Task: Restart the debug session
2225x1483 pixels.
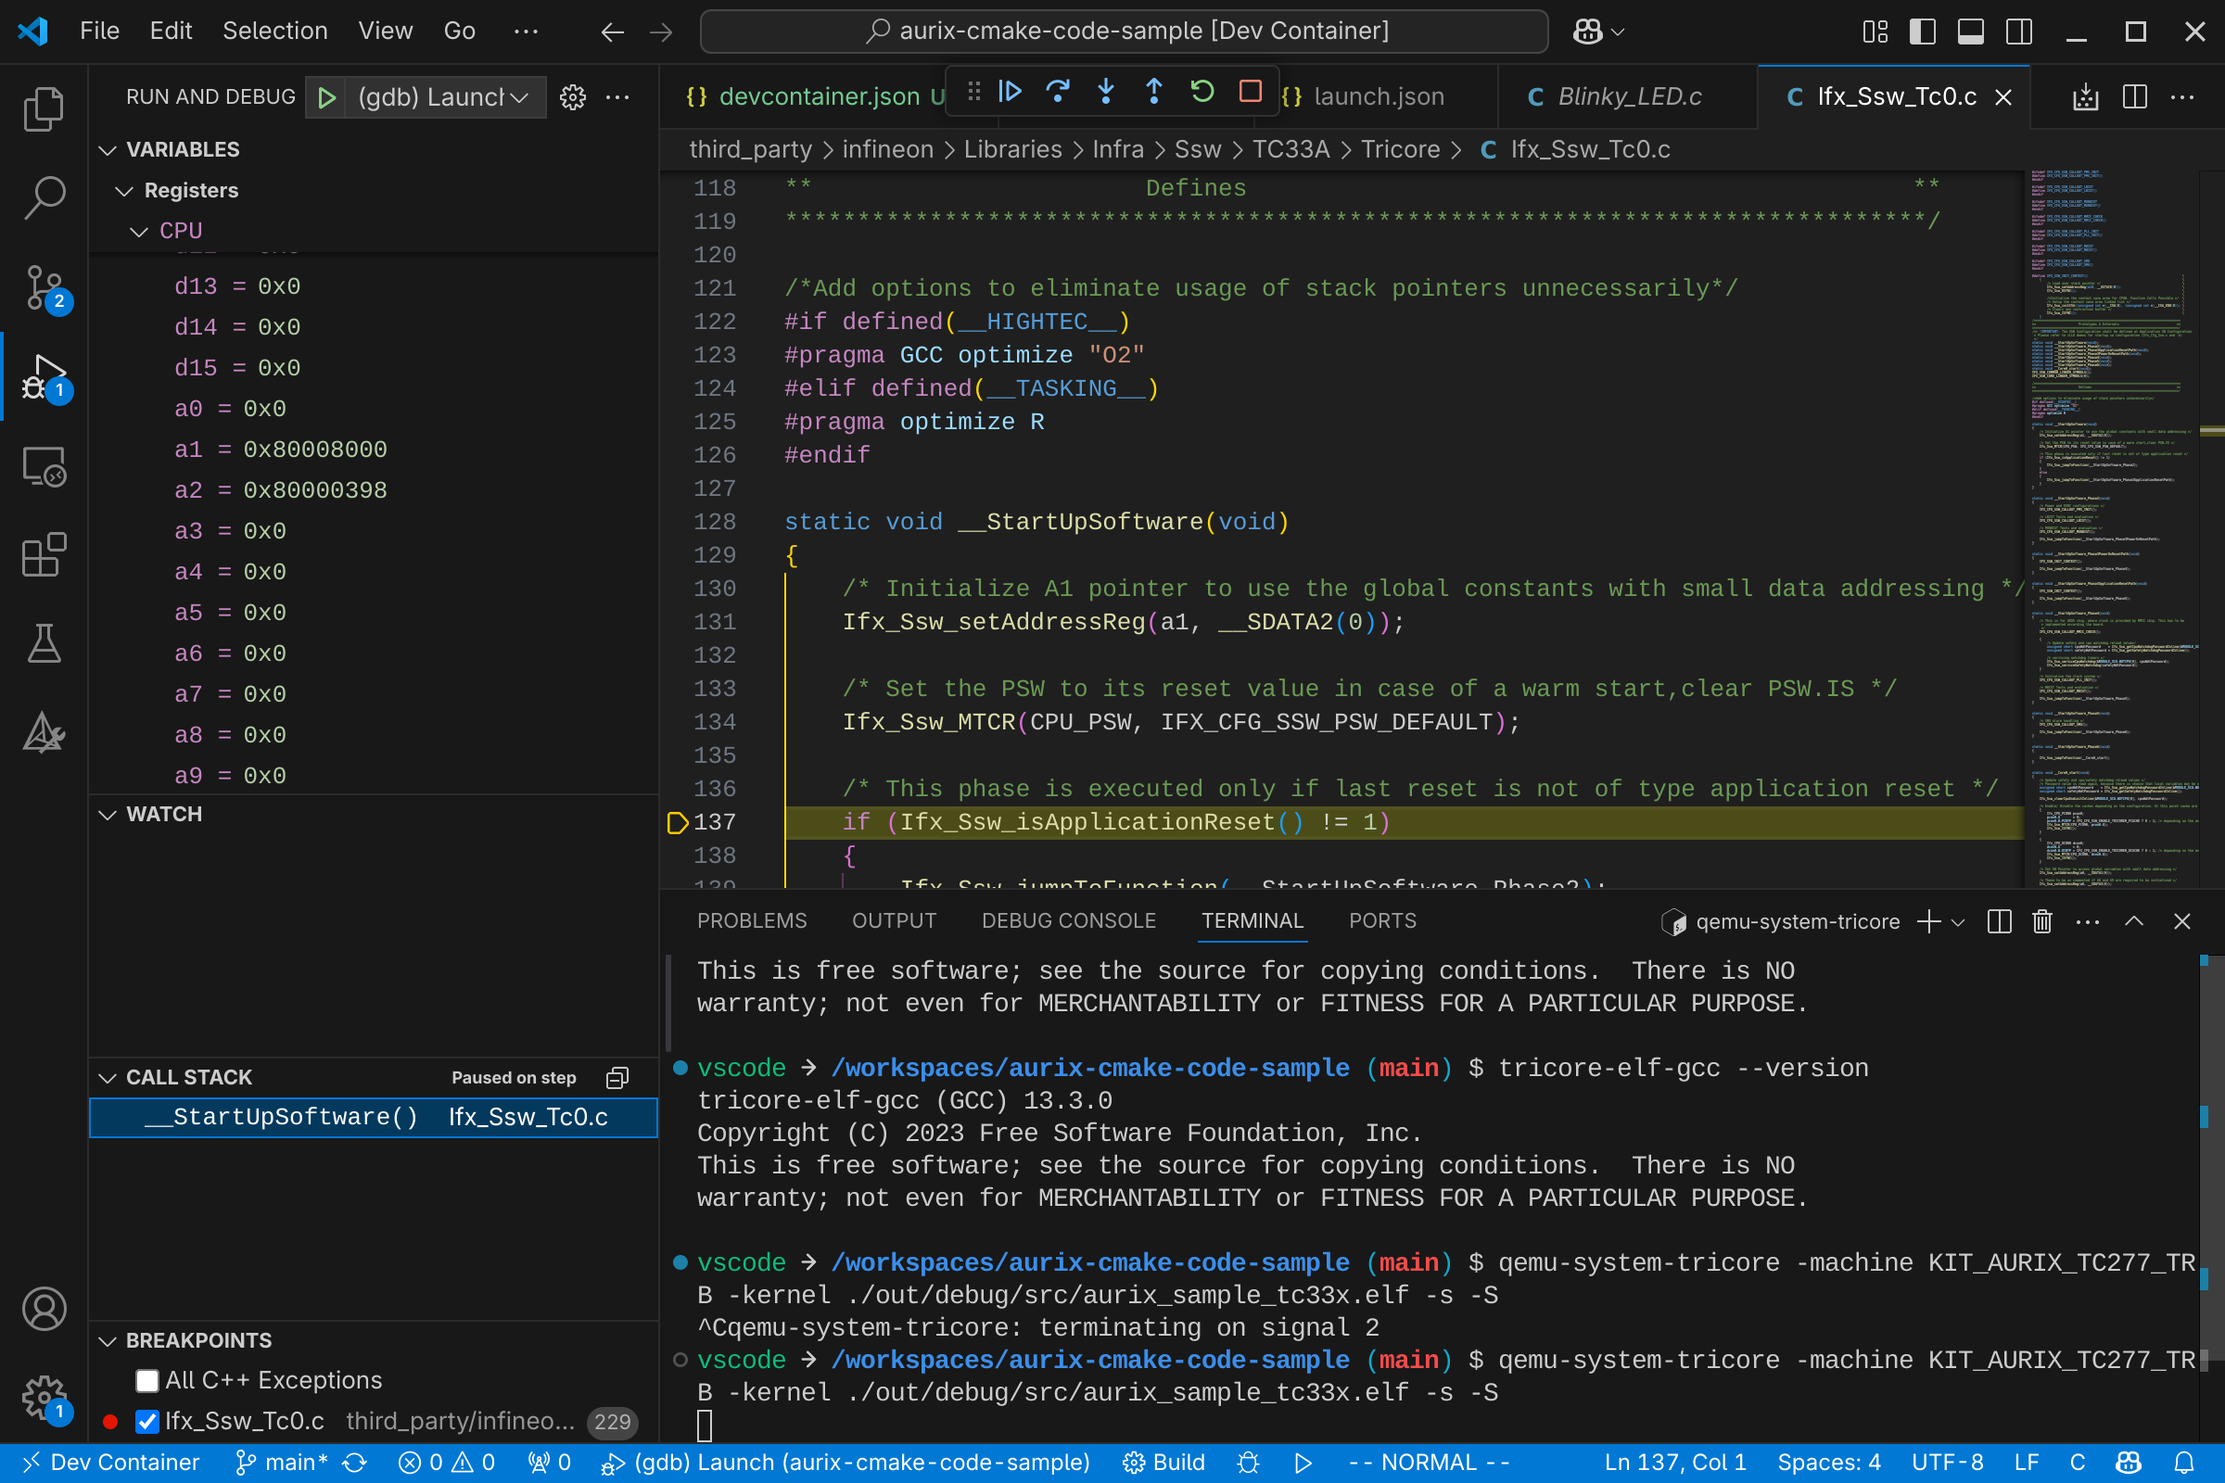Action: pyautogui.click(x=1202, y=92)
